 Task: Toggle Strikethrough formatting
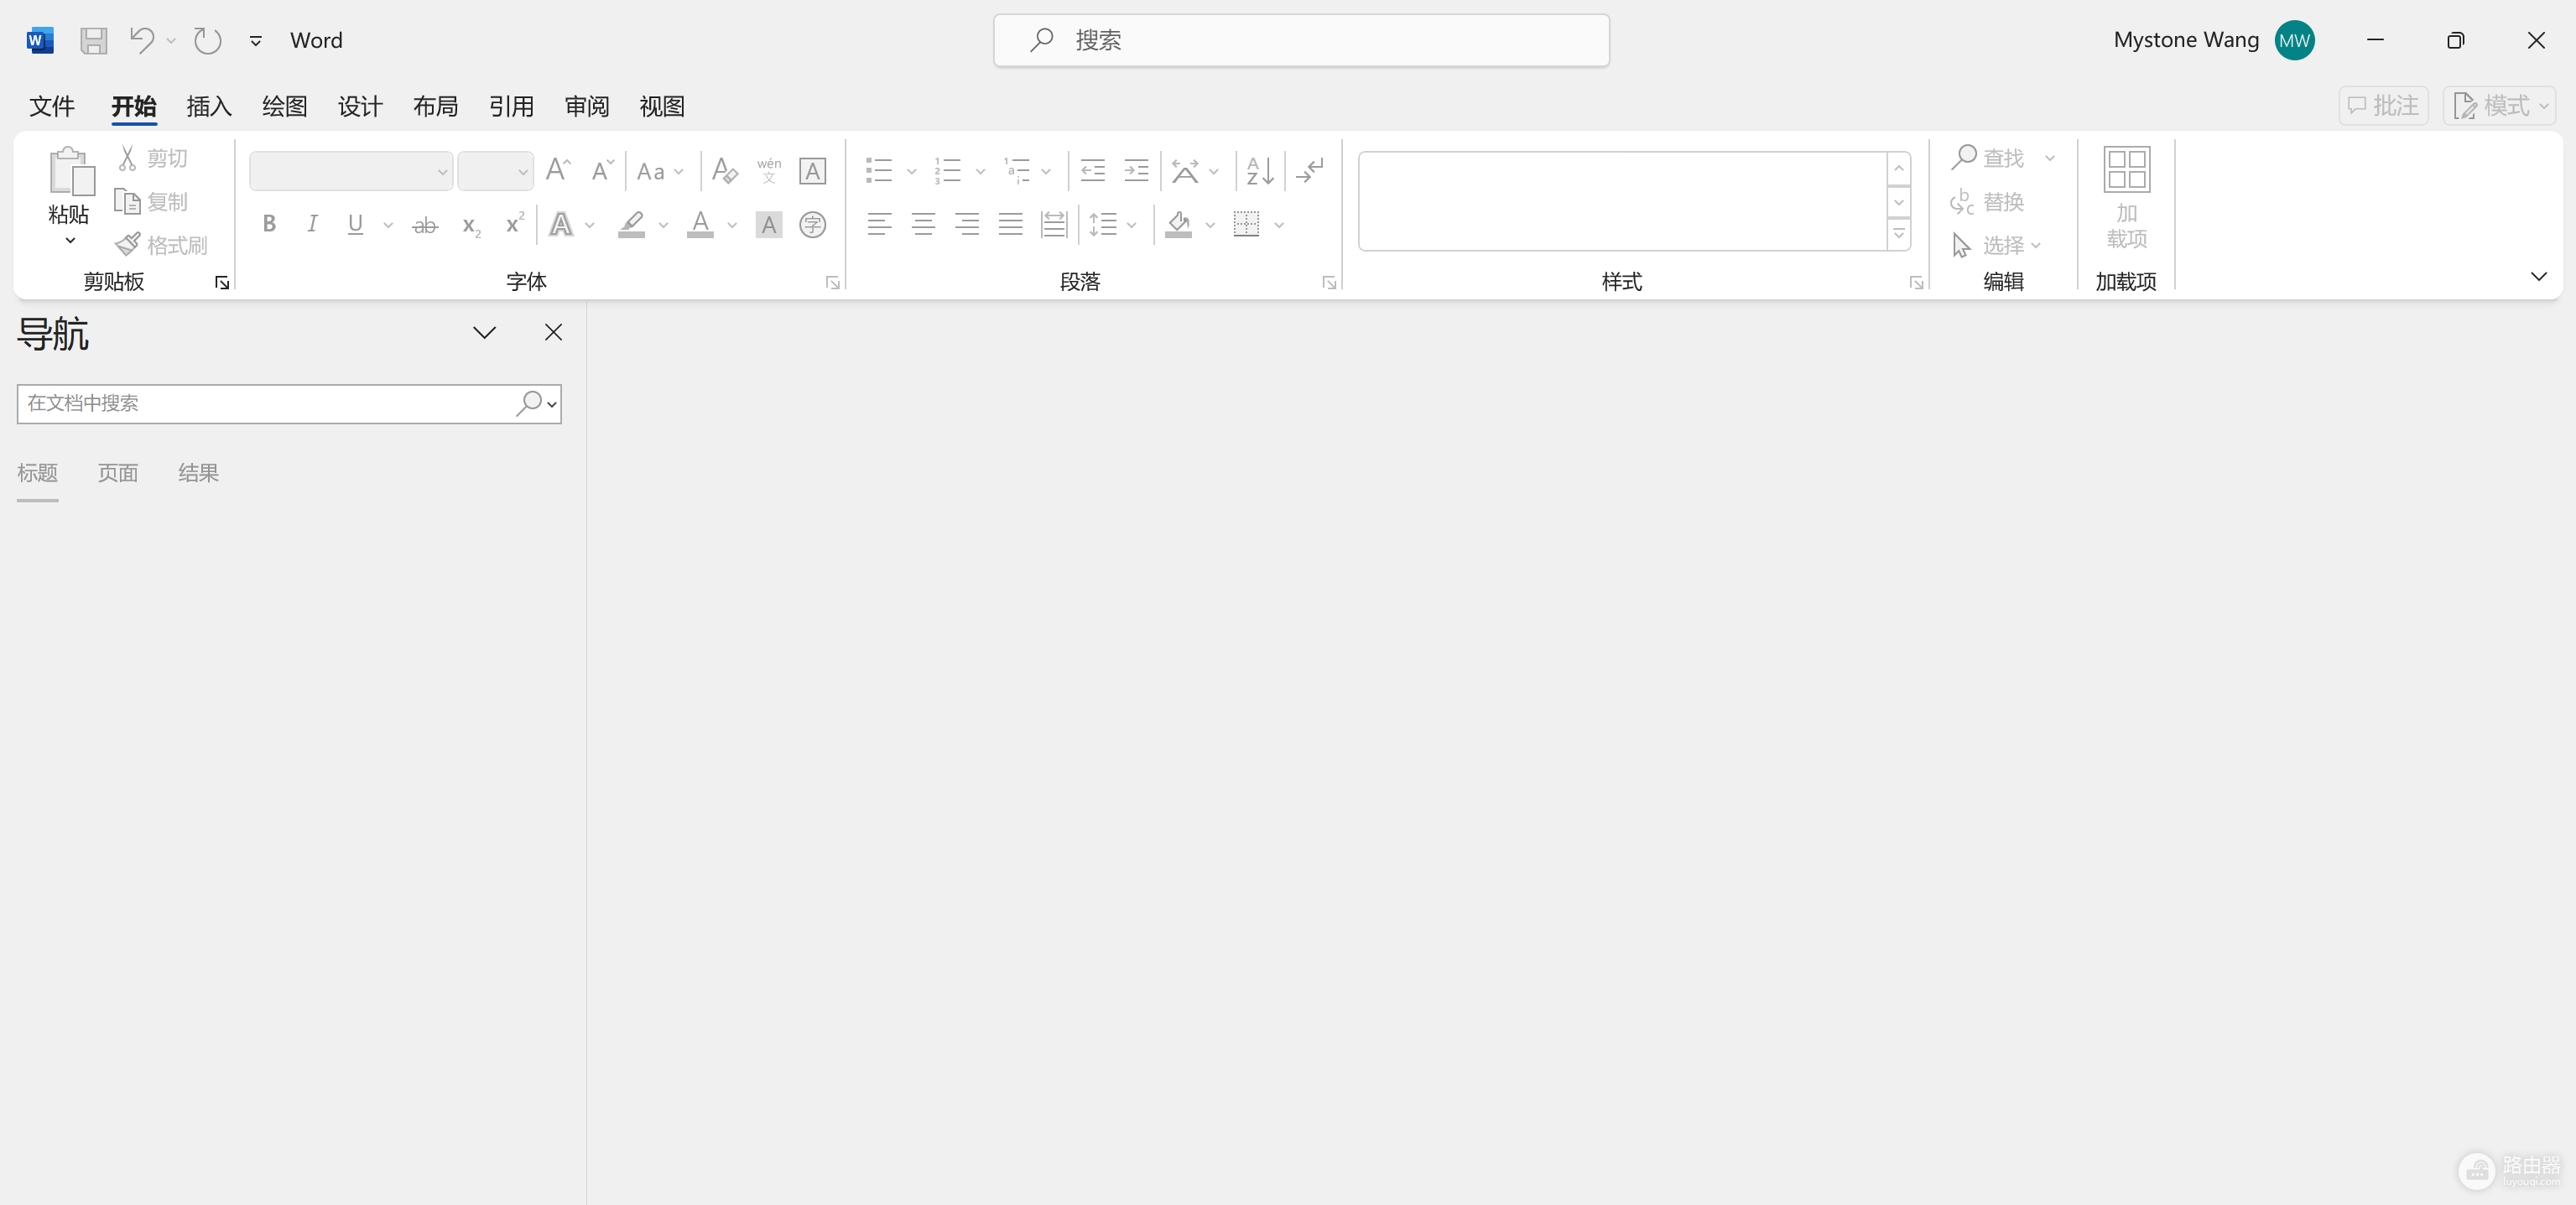425,225
